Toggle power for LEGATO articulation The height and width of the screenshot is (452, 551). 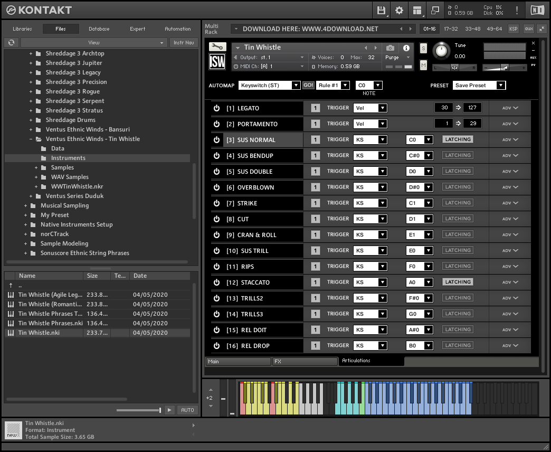(x=217, y=108)
